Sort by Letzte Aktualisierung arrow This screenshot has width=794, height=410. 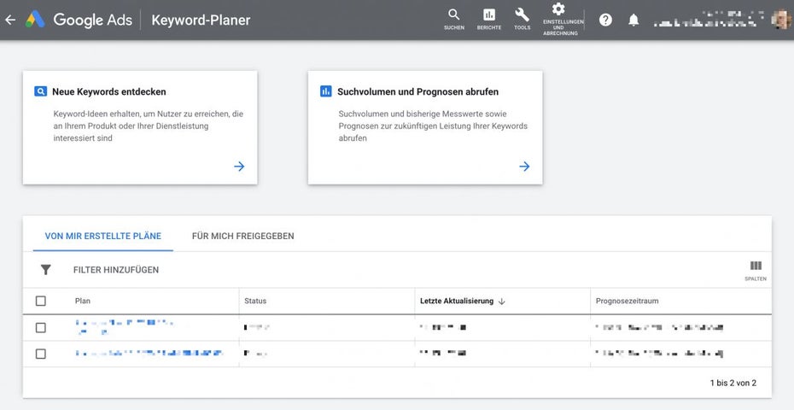coord(502,301)
